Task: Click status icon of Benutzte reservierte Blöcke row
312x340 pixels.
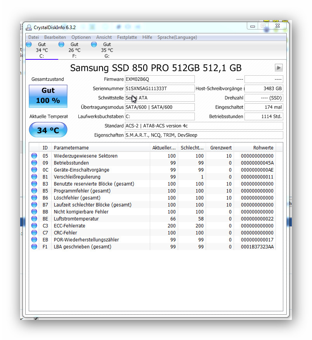Action: pyautogui.click(x=34, y=184)
